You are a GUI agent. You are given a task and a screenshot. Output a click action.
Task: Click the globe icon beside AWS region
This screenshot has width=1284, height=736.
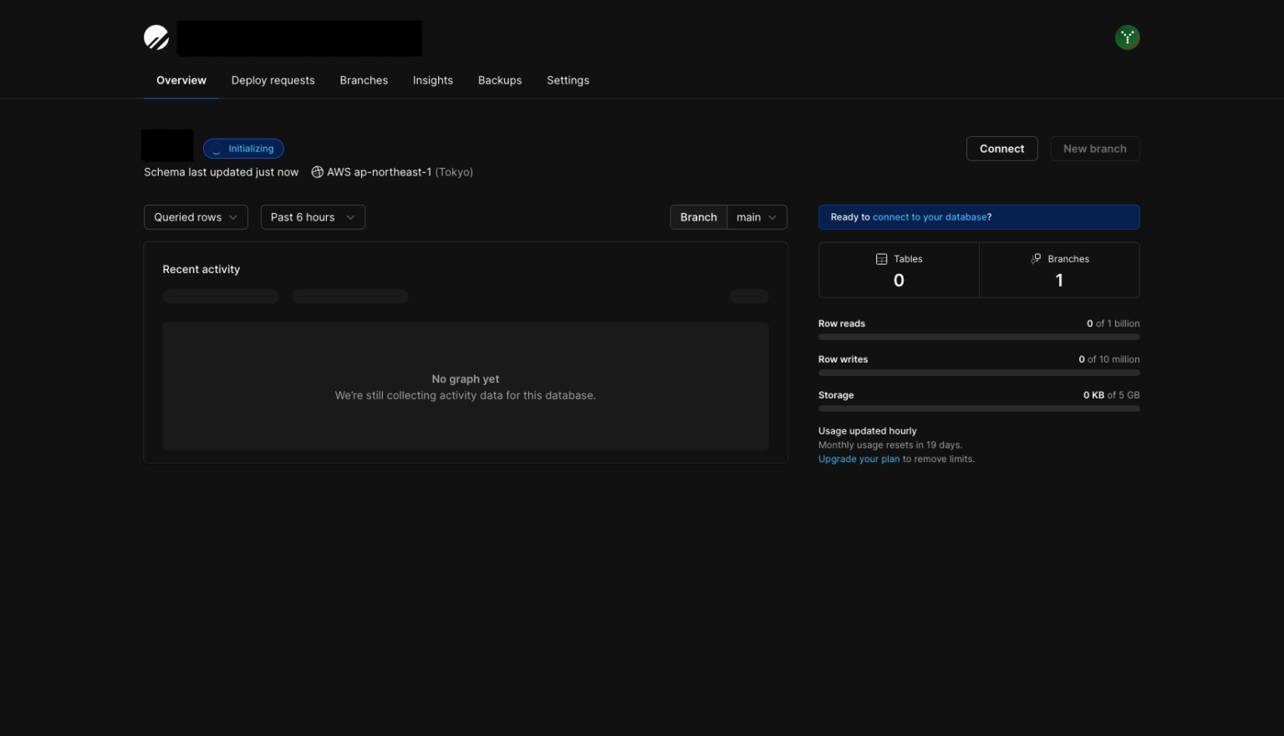tap(318, 172)
